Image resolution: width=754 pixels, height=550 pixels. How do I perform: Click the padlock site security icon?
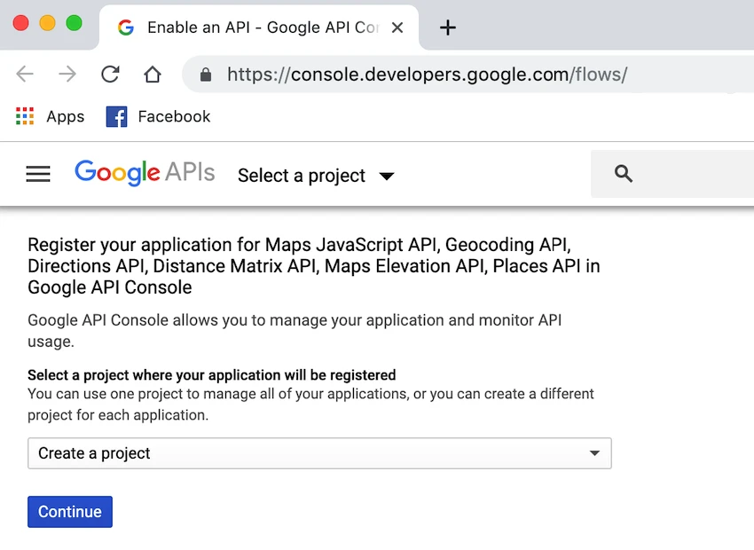click(206, 75)
